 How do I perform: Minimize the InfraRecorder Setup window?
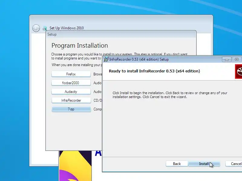pos(227,59)
